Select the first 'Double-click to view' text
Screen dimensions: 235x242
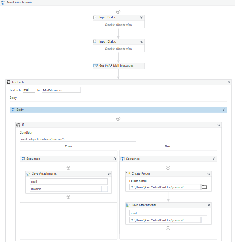[119, 25]
